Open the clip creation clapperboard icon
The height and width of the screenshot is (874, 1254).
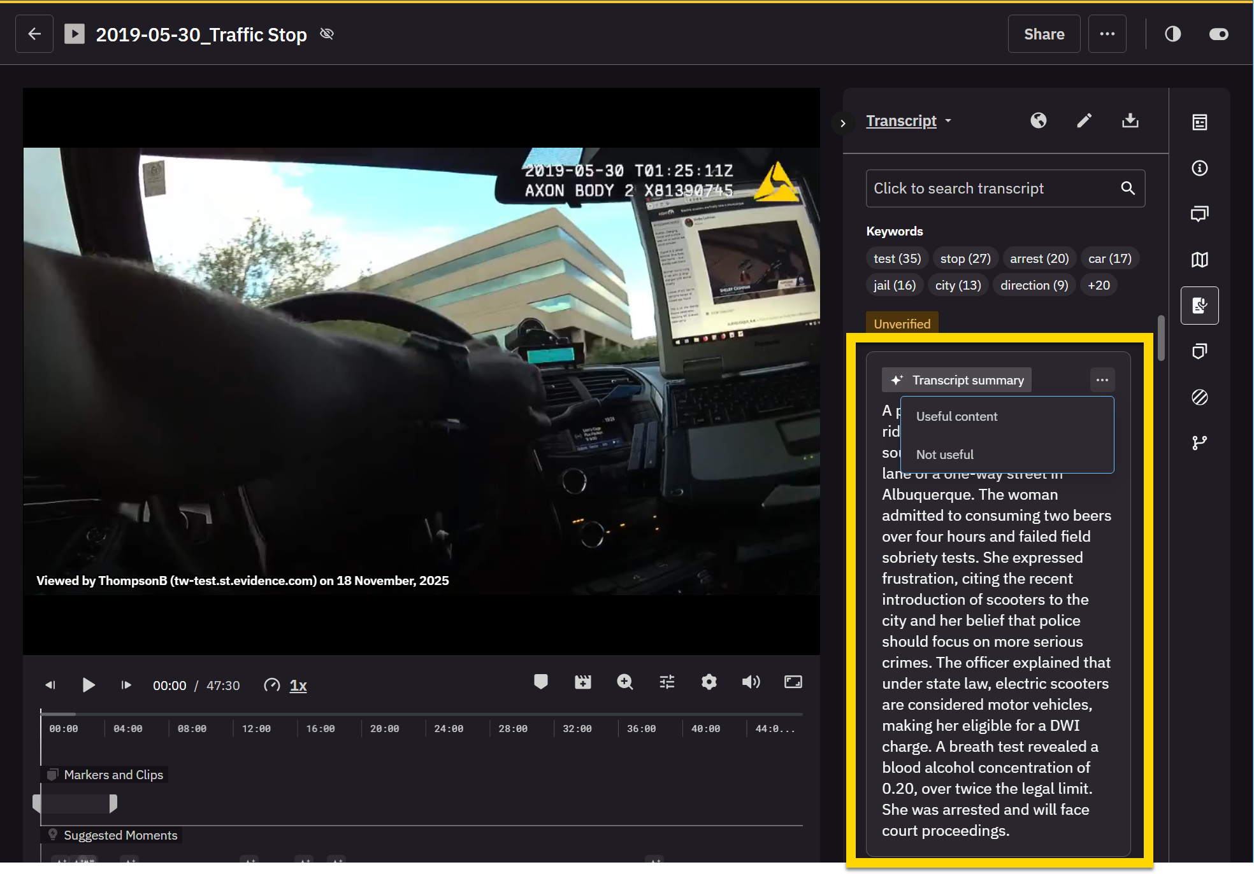tap(582, 682)
